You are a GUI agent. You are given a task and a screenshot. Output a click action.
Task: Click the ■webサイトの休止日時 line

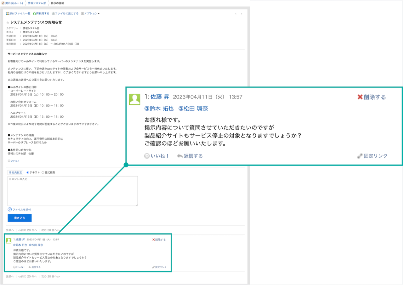(22, 87)
